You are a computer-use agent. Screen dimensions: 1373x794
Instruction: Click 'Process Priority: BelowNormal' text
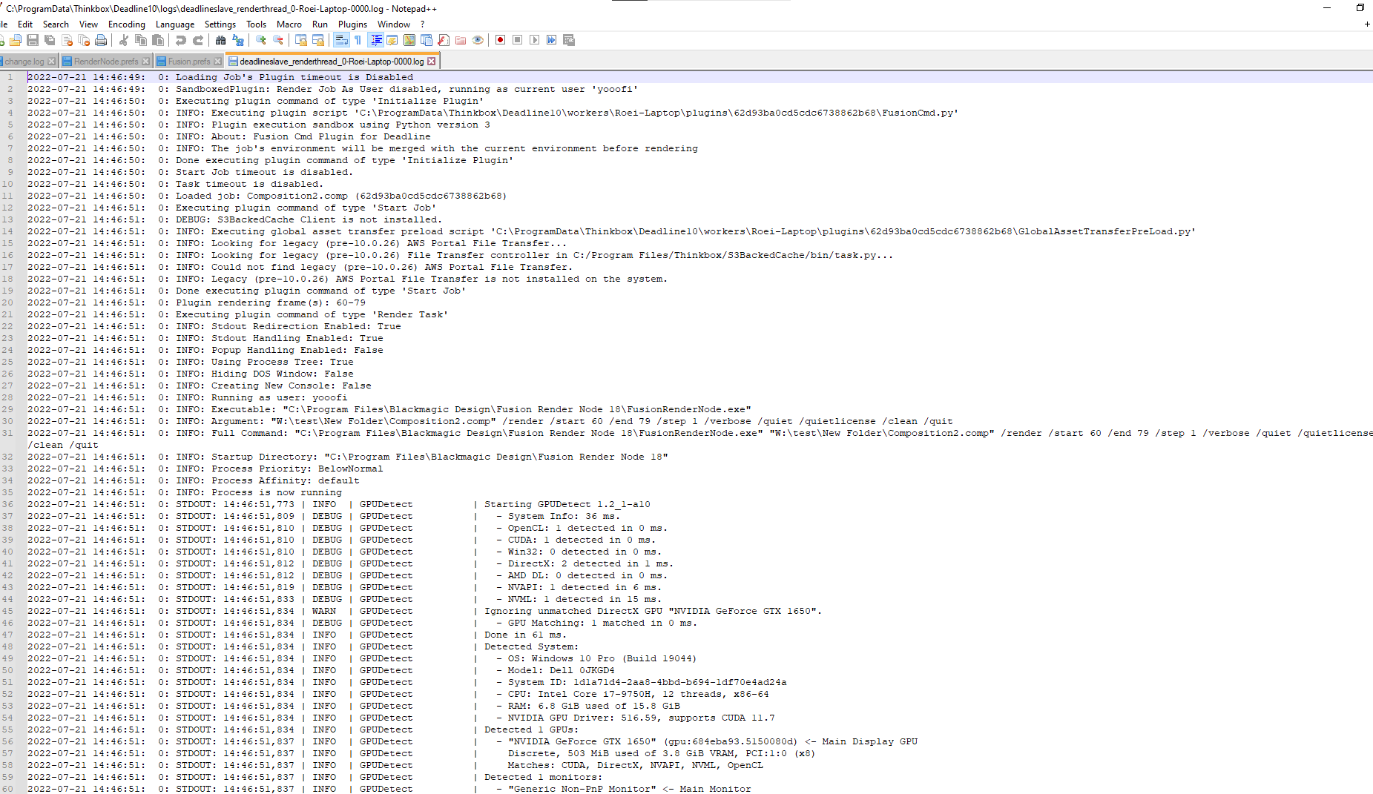pos(297,469)
